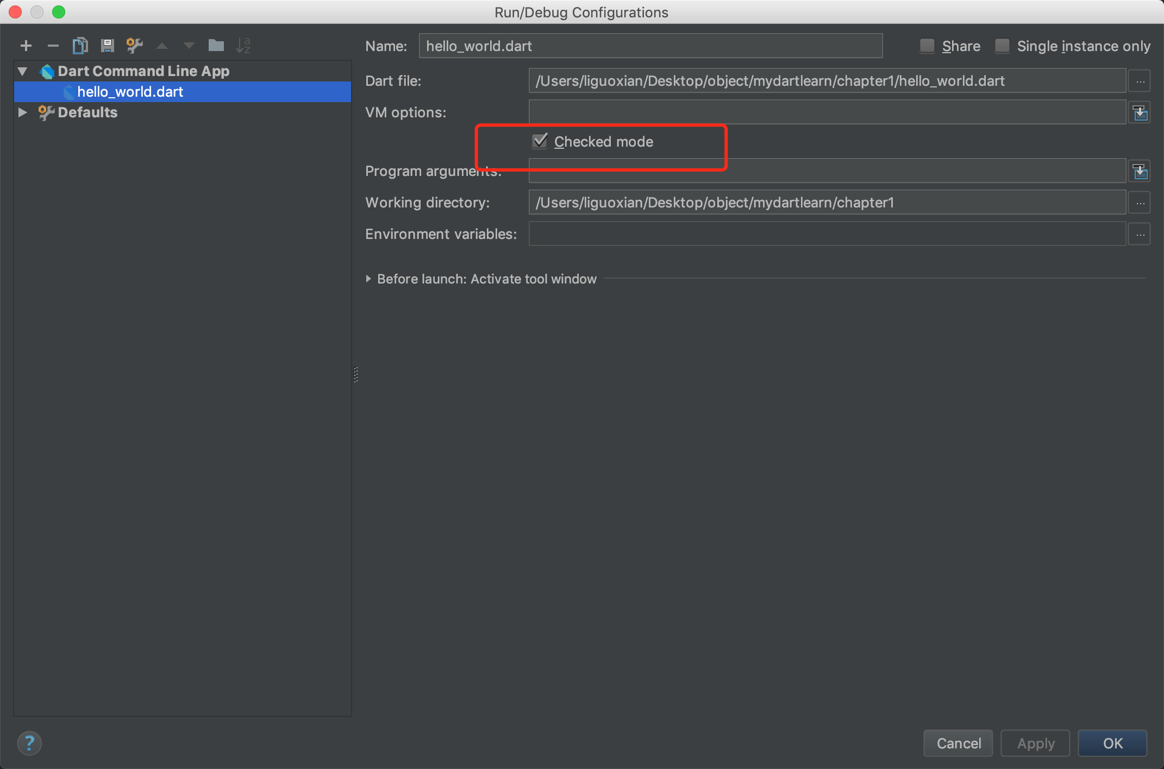This screenshot has width=1164, height=769.
Task: Confirm changes with OK
Action: click(x=1112, y=743)
